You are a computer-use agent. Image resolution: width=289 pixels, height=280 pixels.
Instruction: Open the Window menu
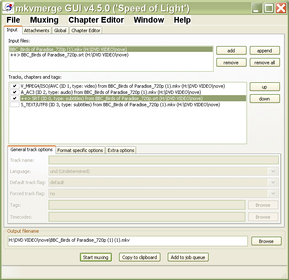point(149,20)
